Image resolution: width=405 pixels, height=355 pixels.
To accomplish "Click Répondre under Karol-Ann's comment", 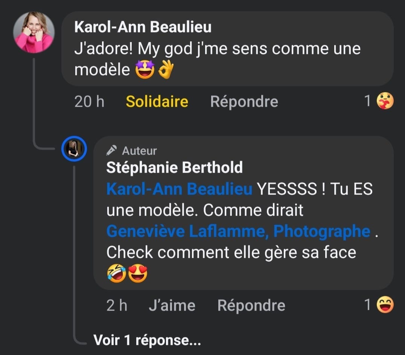I will click(244, 101).
